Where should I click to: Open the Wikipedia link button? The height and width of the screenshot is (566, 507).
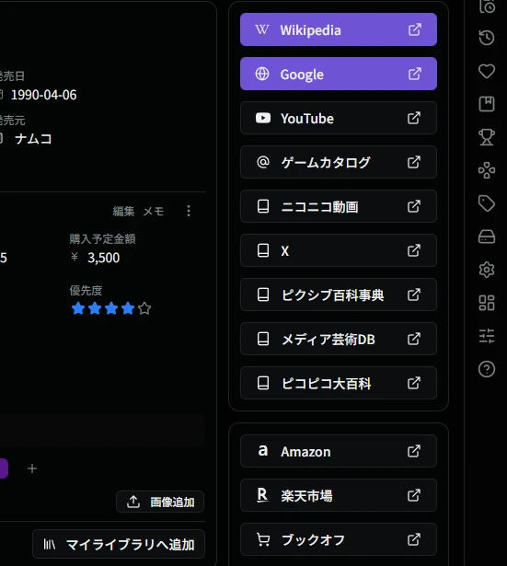click(339, 29)
